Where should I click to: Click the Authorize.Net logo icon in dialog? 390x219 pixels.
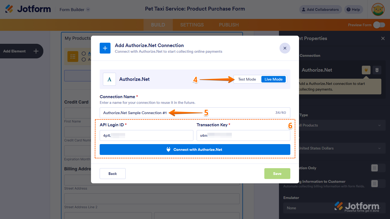tap(109, 79)
